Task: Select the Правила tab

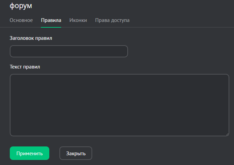Action: click(51, 20)
